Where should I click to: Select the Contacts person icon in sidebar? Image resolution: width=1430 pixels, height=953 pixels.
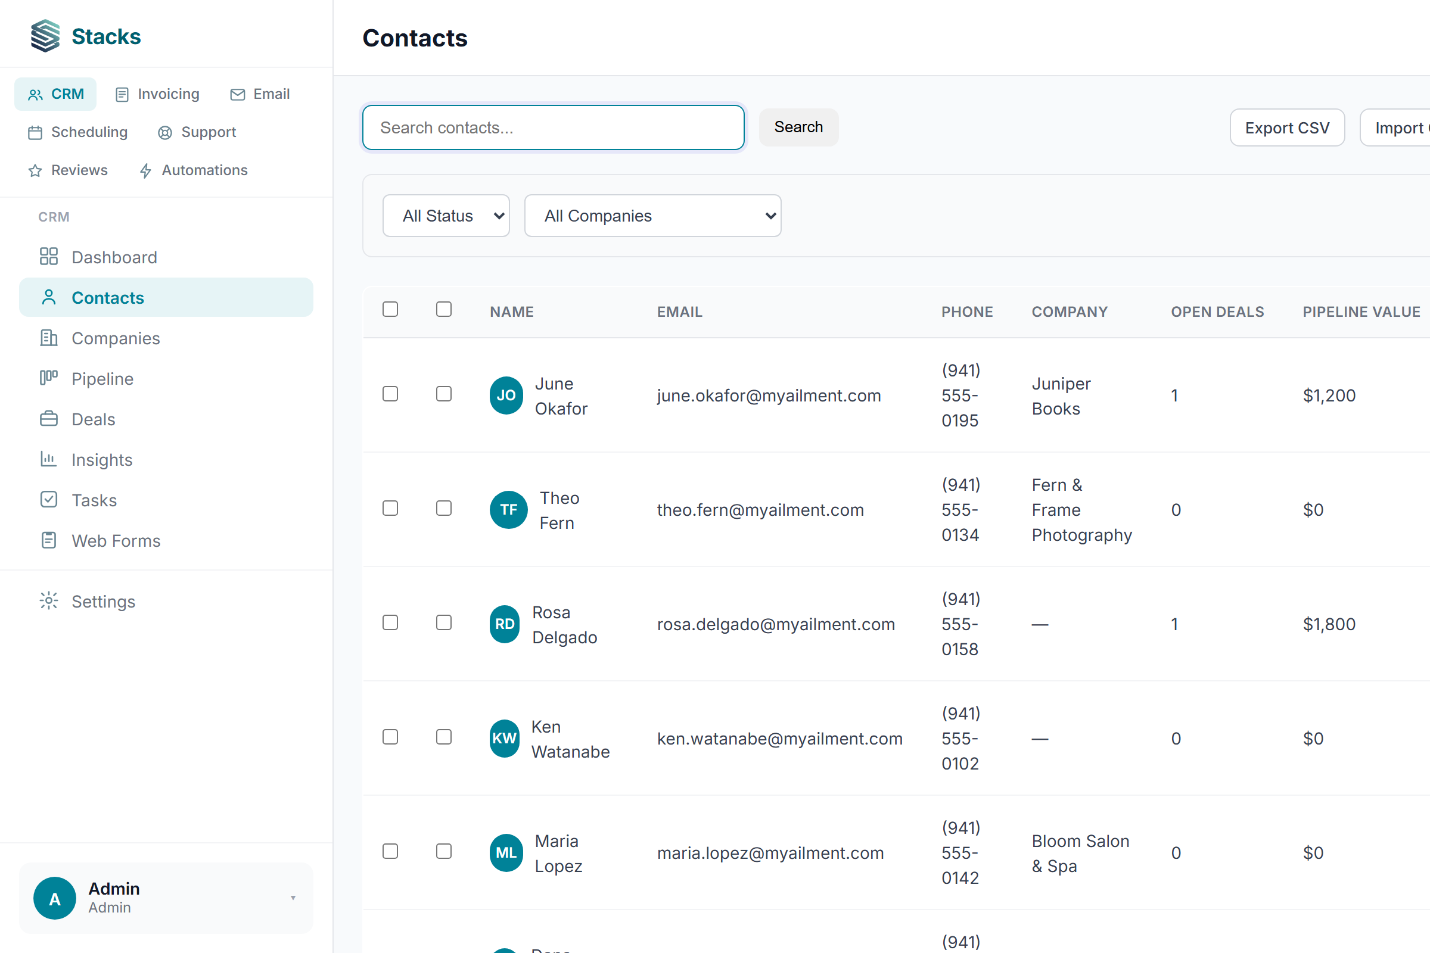point(49,297)
